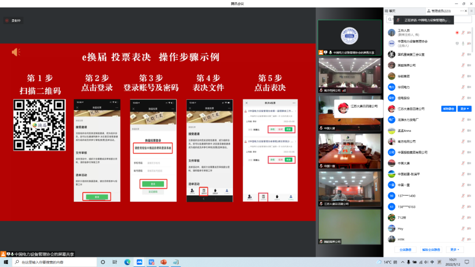Click the speaker icon on the red slide
The height and width of the screenshot is (267, 475).
click(16, 52)
